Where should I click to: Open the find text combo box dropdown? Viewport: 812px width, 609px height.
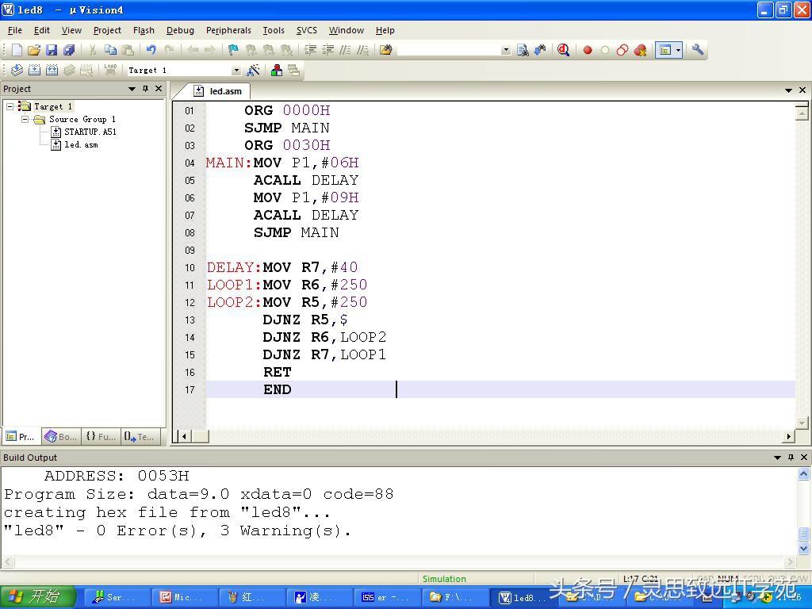click(x=506, y=50)
